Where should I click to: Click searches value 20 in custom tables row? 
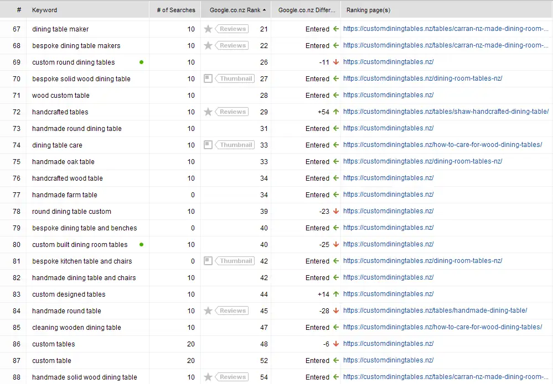(191, 344)
